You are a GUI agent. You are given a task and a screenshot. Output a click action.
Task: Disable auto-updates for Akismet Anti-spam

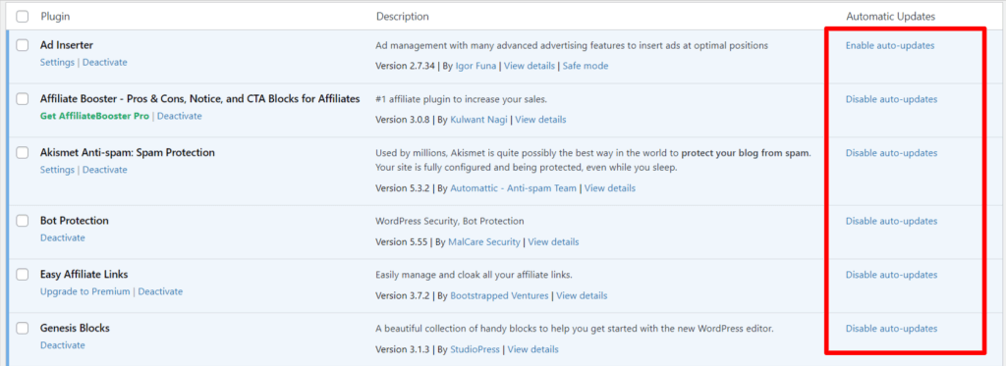[x=891, y=153]
